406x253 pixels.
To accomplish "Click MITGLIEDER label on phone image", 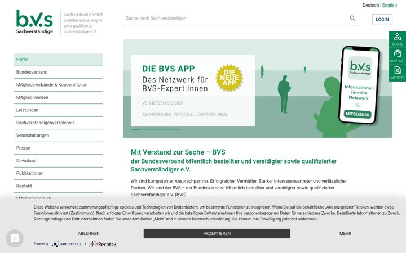I will point(358,114).
